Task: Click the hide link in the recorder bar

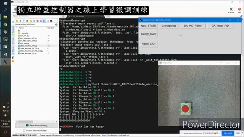Action: [x=238, y=133]
